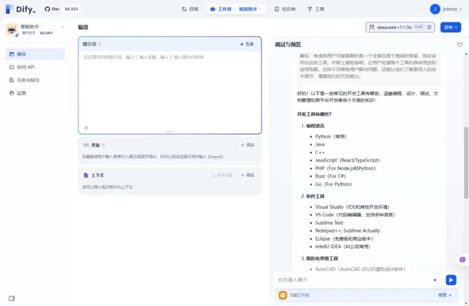Click the colorful brain icon at right edge
The width and height of the screenshot is (469, 306).
point(462,260)
